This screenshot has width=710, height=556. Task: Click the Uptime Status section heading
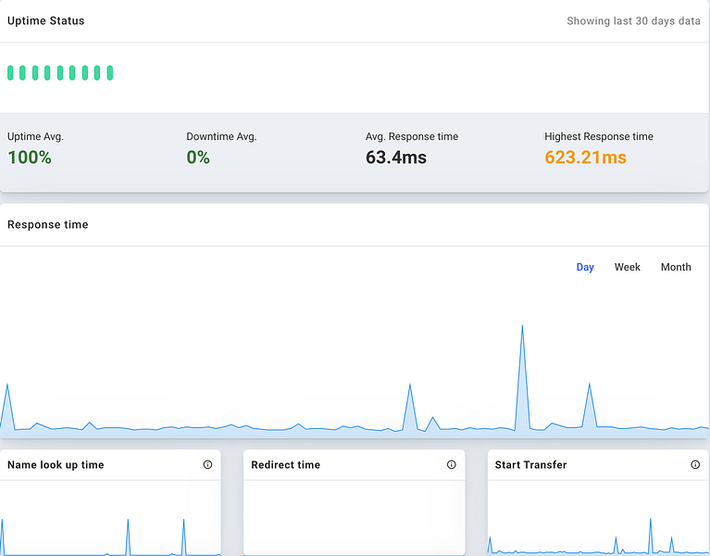tap(45, 20)
